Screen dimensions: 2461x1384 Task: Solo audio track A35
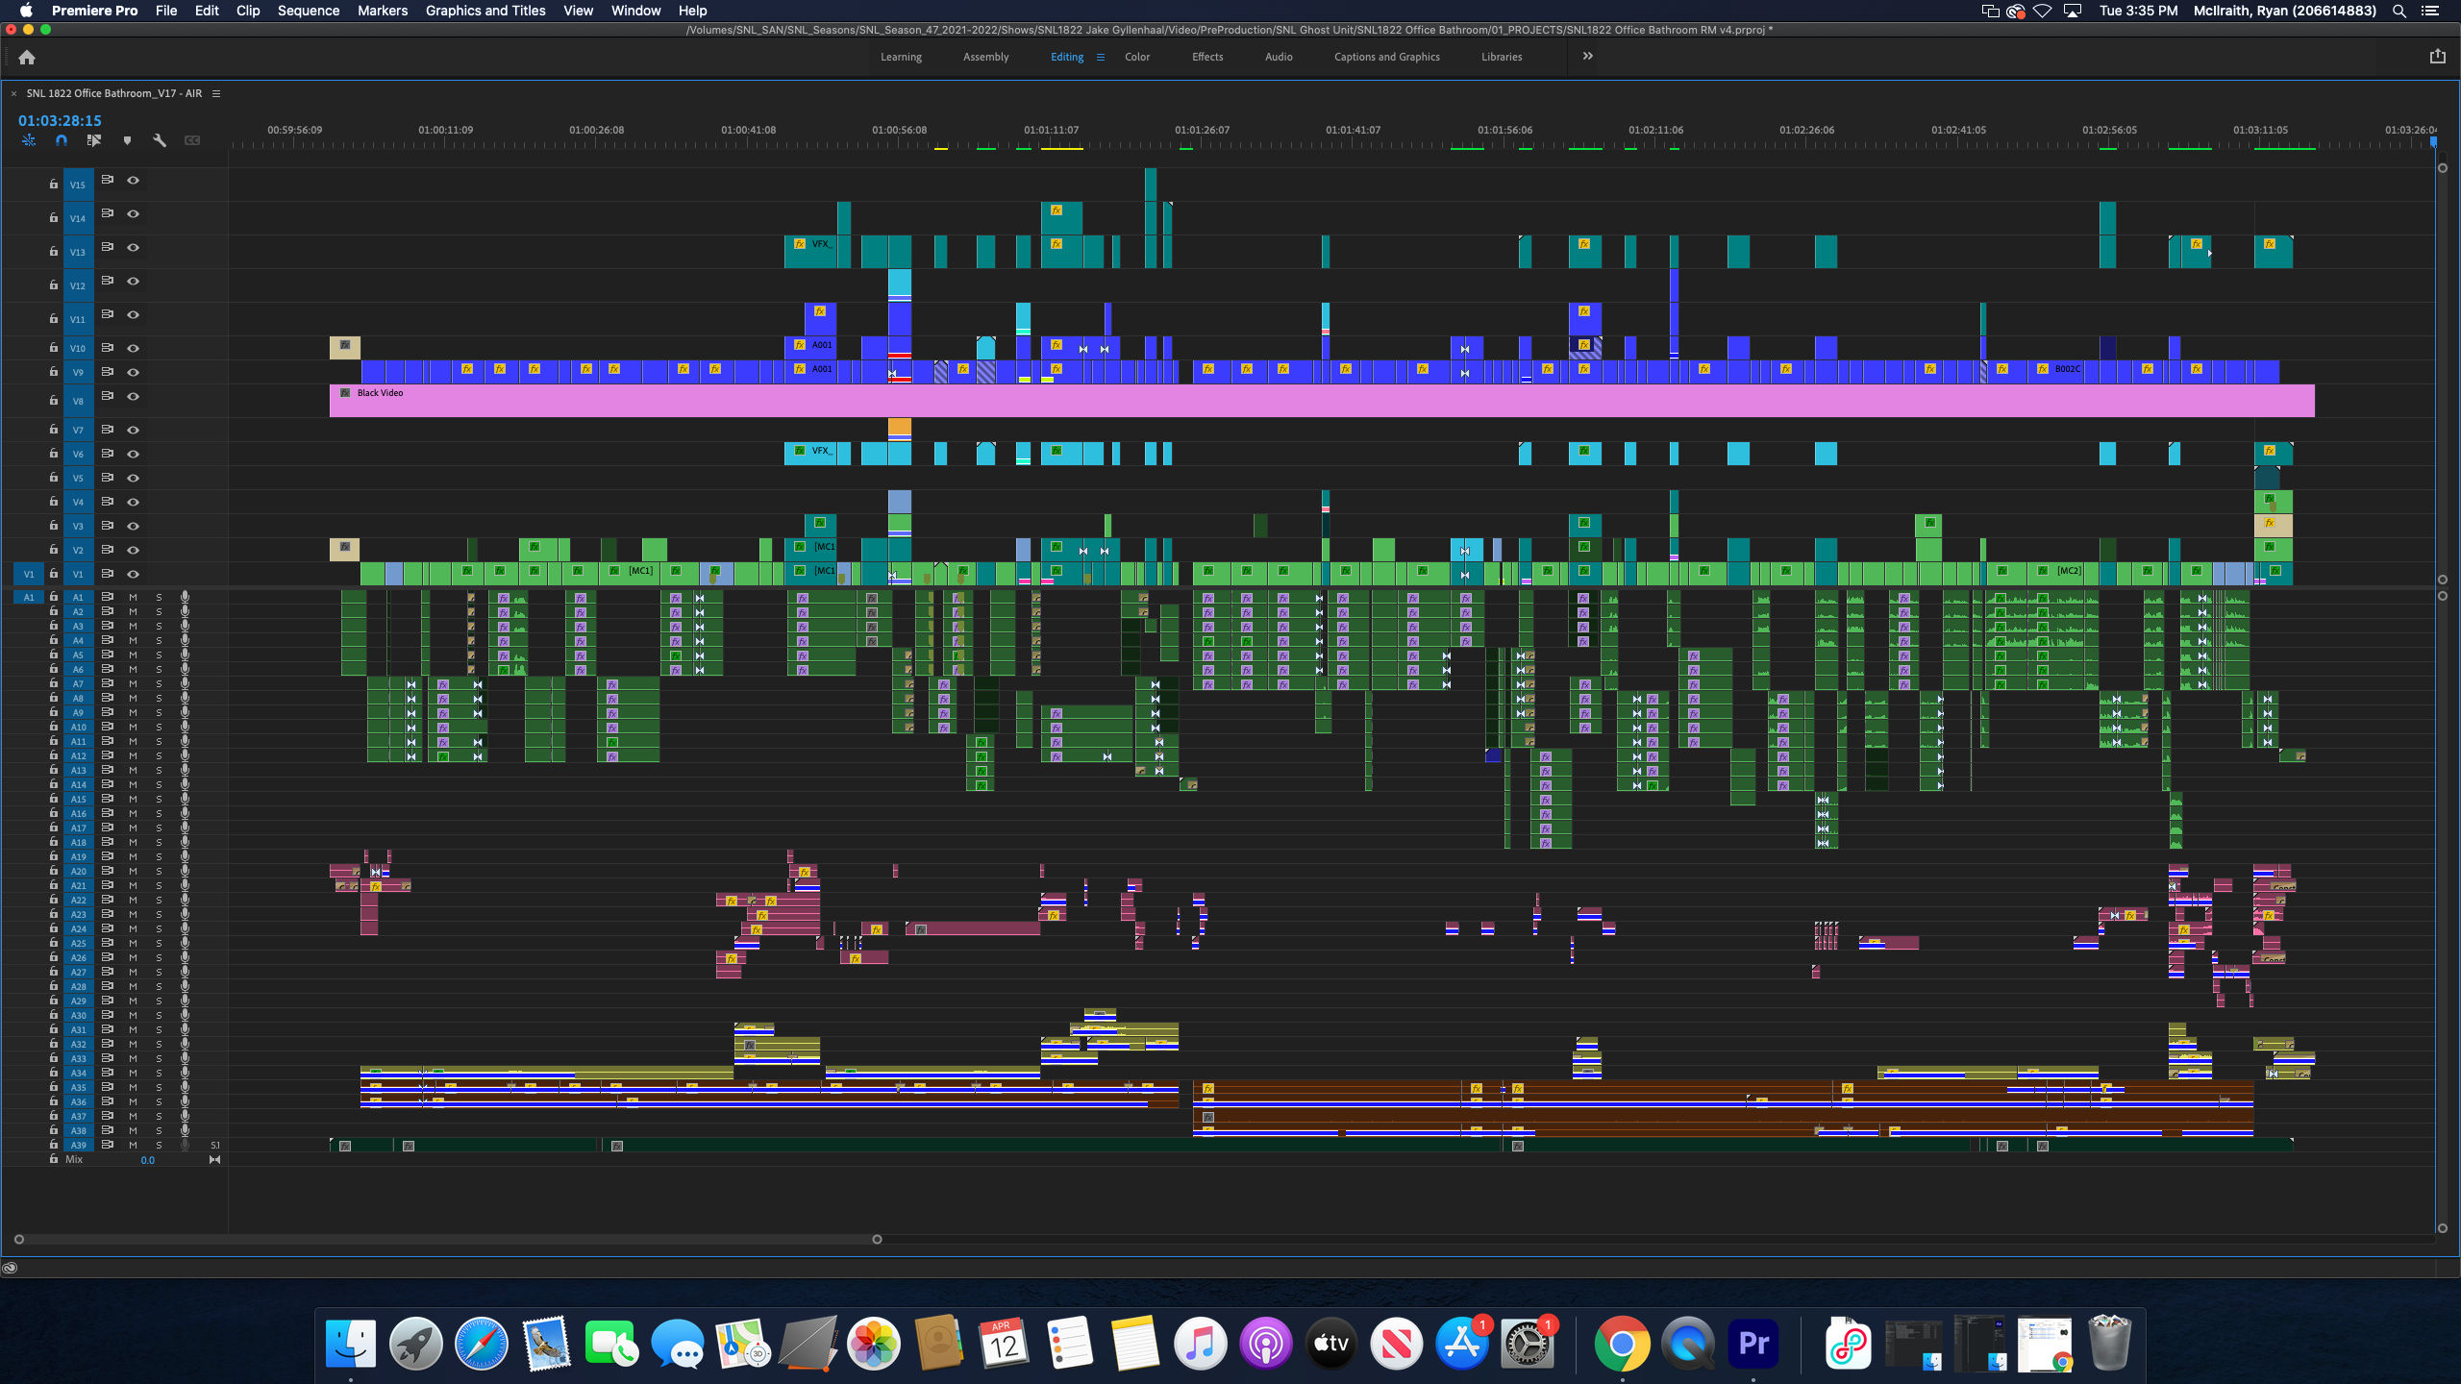pyautogui.click(x=159, y=1087)
